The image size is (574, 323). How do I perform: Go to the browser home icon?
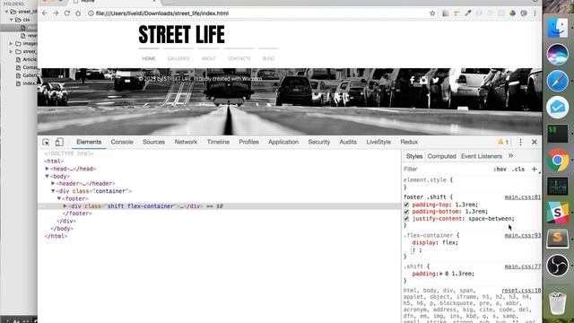tap(78, 13)
